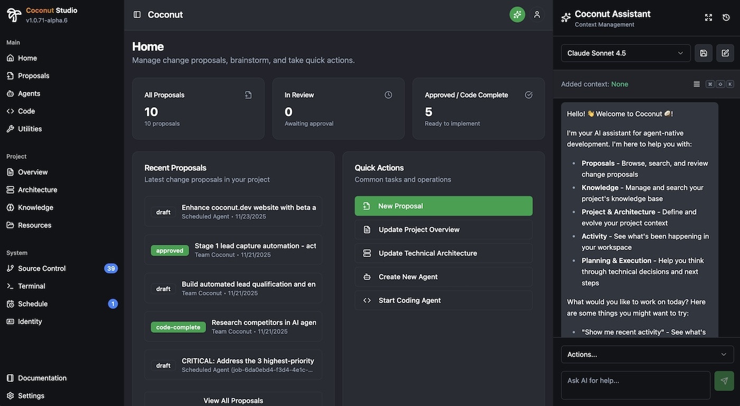Click the Settings gear icon in the sidebar
This screenshot has height=406, width=740.
point(10,396)
